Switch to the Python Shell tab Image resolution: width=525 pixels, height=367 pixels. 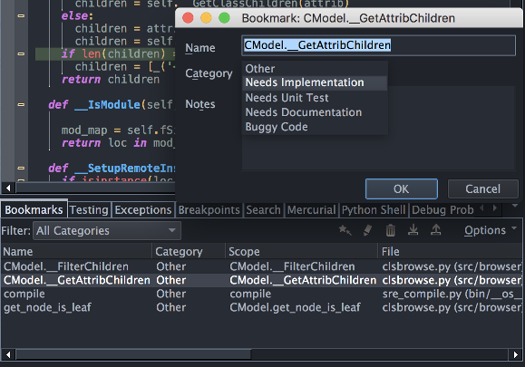(374, 209)
